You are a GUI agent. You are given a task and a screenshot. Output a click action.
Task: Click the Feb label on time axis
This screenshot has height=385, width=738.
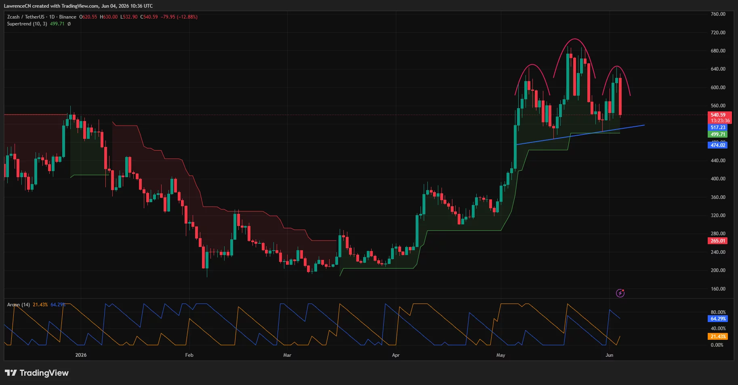point(189,355)
